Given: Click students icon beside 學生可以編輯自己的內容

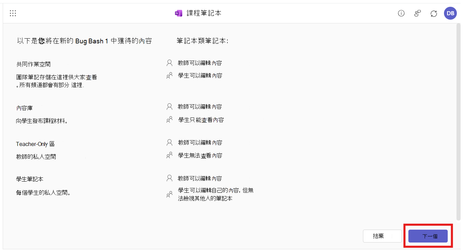Looking at the screenshot, I should pos(169,195).
